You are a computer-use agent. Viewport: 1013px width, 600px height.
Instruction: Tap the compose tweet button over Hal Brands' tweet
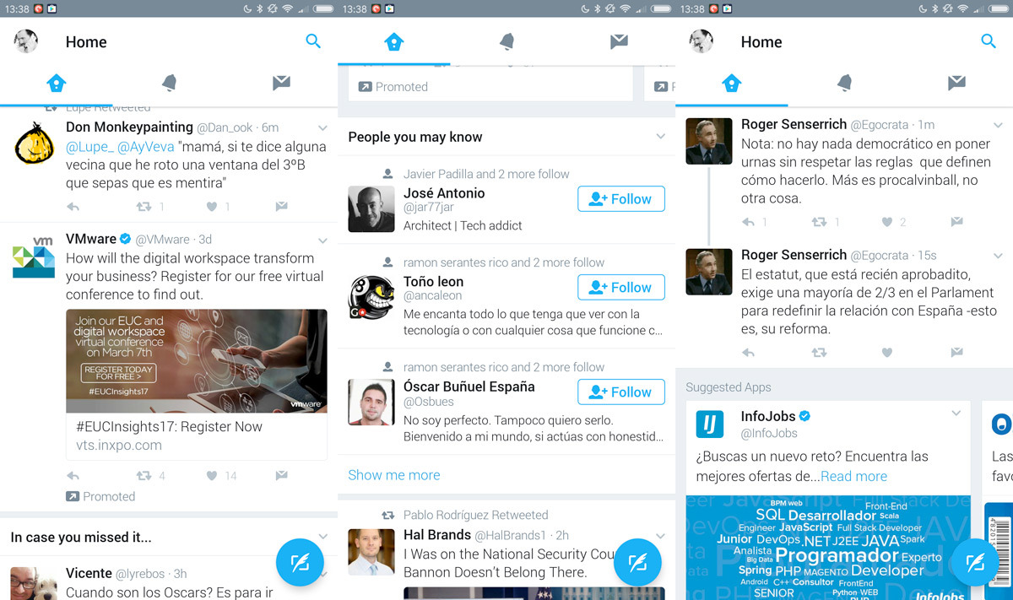[637, 561]
